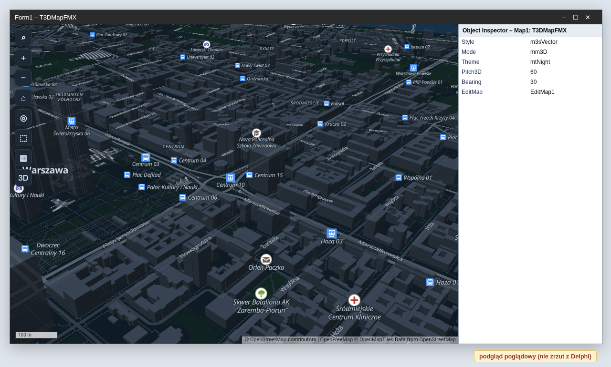Select the Foksal bus stop icon
611x367 pixels.
(327, 103)
